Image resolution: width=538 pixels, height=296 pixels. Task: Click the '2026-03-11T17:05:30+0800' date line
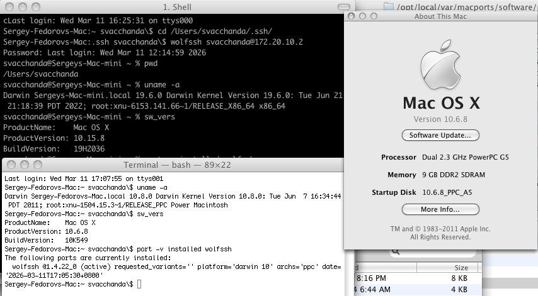(x=54, y=275)
